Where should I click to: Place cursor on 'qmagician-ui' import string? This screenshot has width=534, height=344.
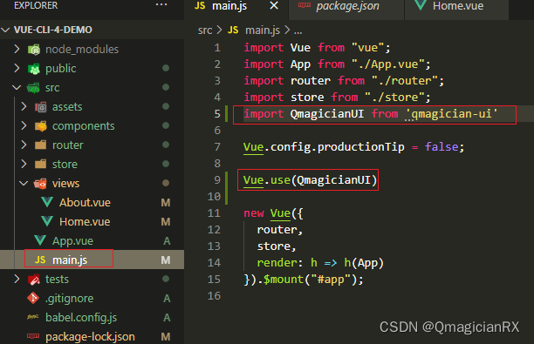[x=451, y=113]
